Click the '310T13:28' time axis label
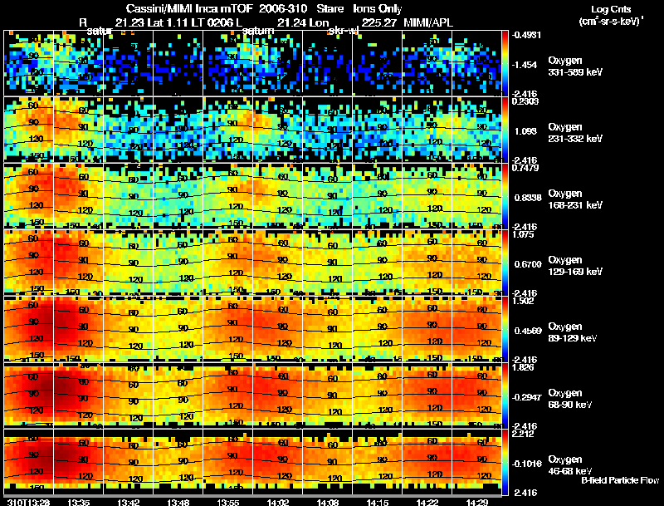 28,503
